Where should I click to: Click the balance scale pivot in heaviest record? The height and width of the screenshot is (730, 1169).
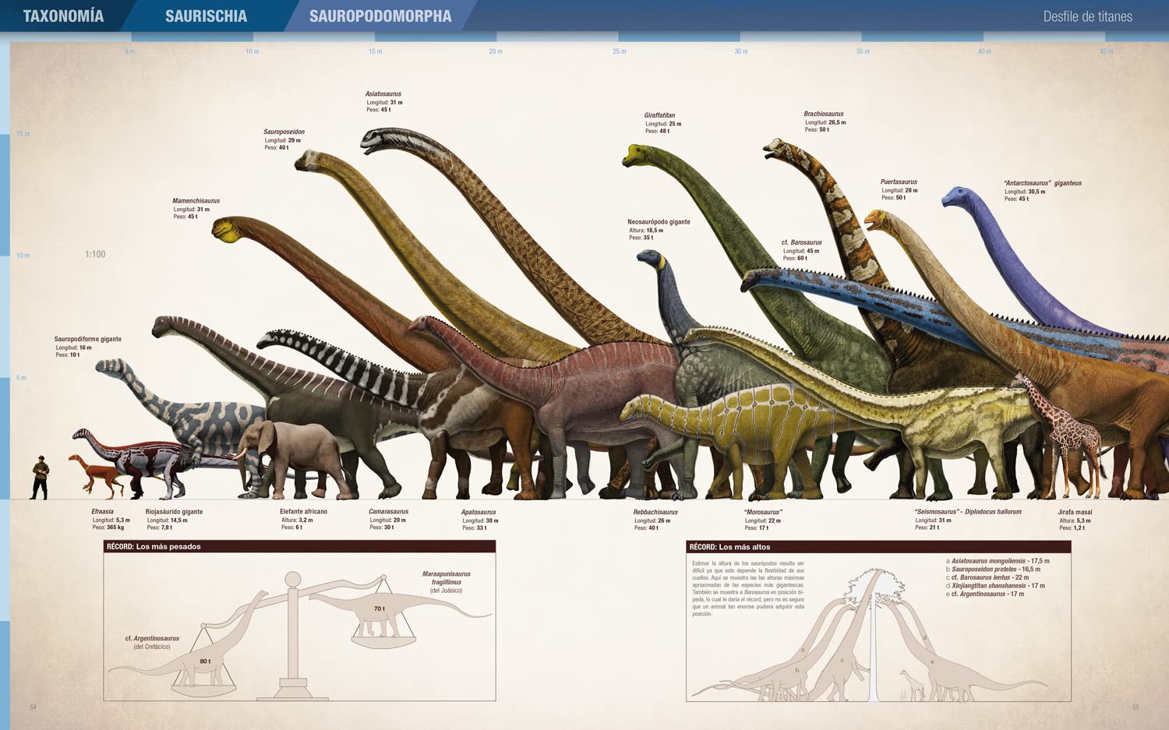[293, 580]
